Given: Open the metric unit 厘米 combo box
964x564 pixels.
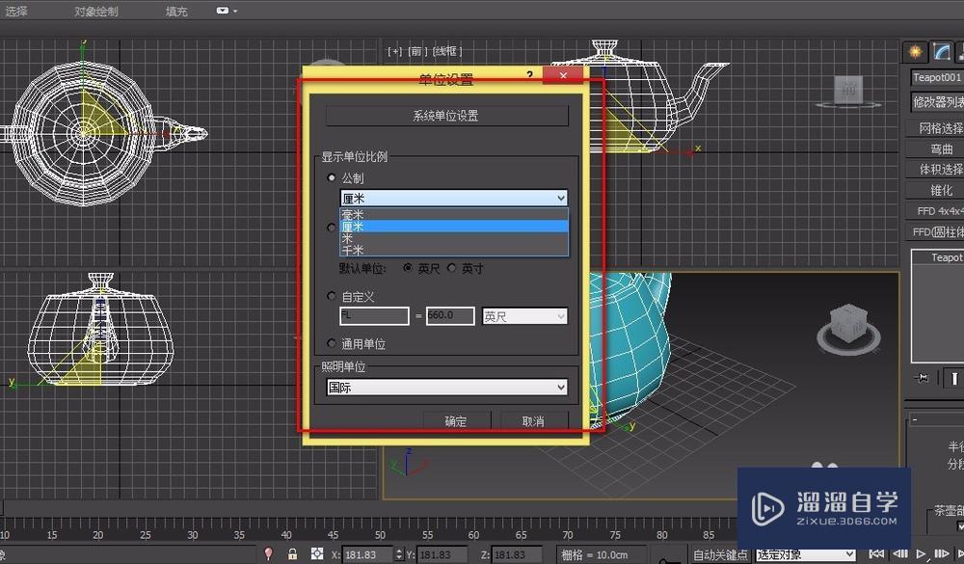Looking at the screenshot, I should (454, 198).
